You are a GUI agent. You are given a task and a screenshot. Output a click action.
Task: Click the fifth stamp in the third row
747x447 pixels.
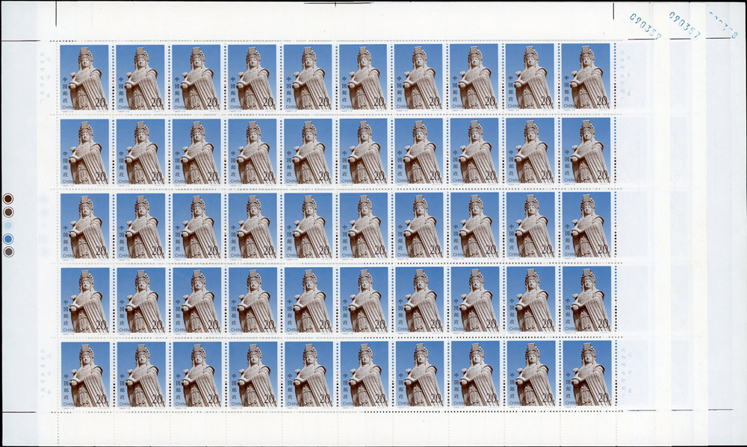coord(307,226)
